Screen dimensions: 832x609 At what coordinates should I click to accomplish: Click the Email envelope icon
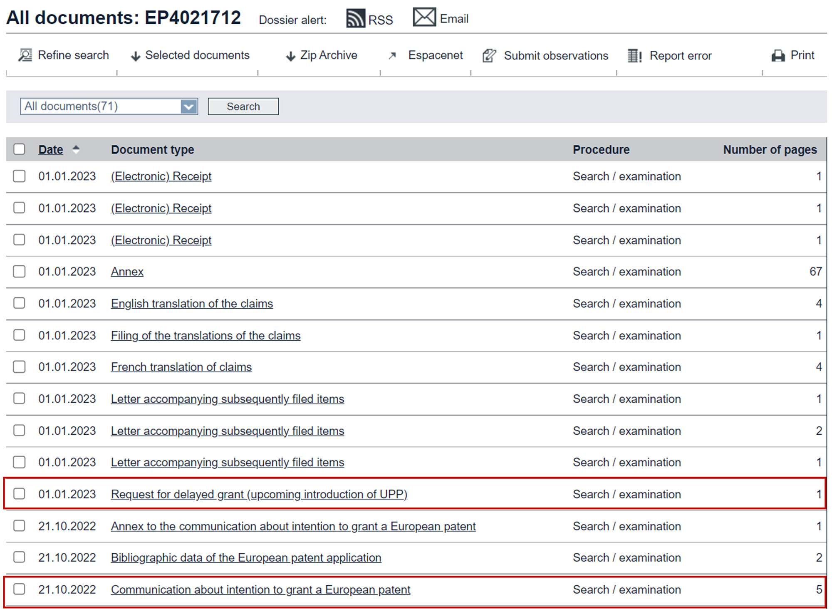point(424,17)
